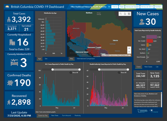Click the Show All zoom icon on B.C. cases chart
This screenshot has width=167, height=121.
[x=71, y=73]
